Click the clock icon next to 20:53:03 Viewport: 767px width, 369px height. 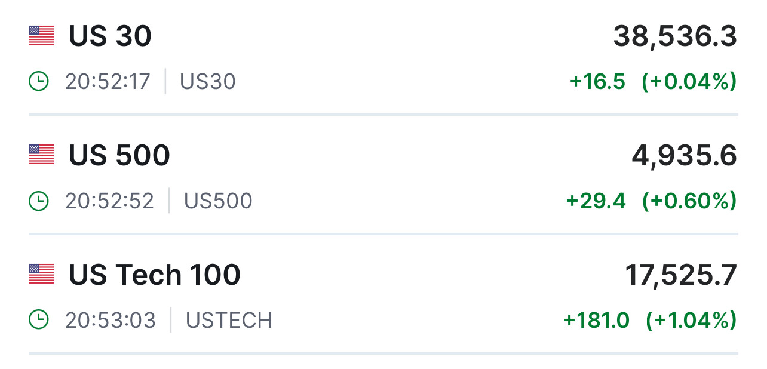[39, 320]
